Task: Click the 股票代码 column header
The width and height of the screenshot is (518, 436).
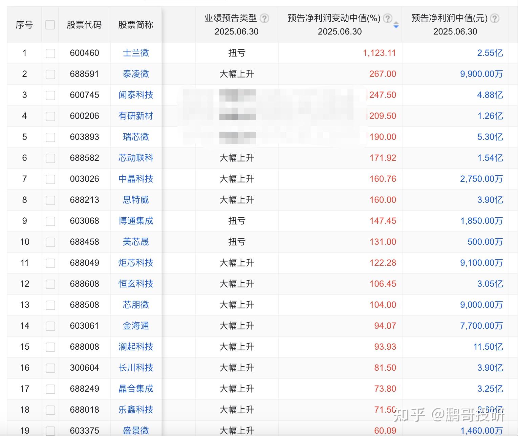Action: click(84, 25)
